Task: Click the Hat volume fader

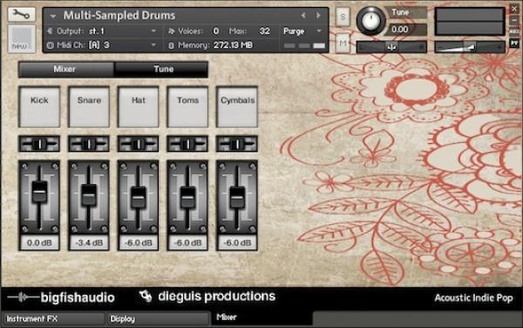Action: point(138,197)
